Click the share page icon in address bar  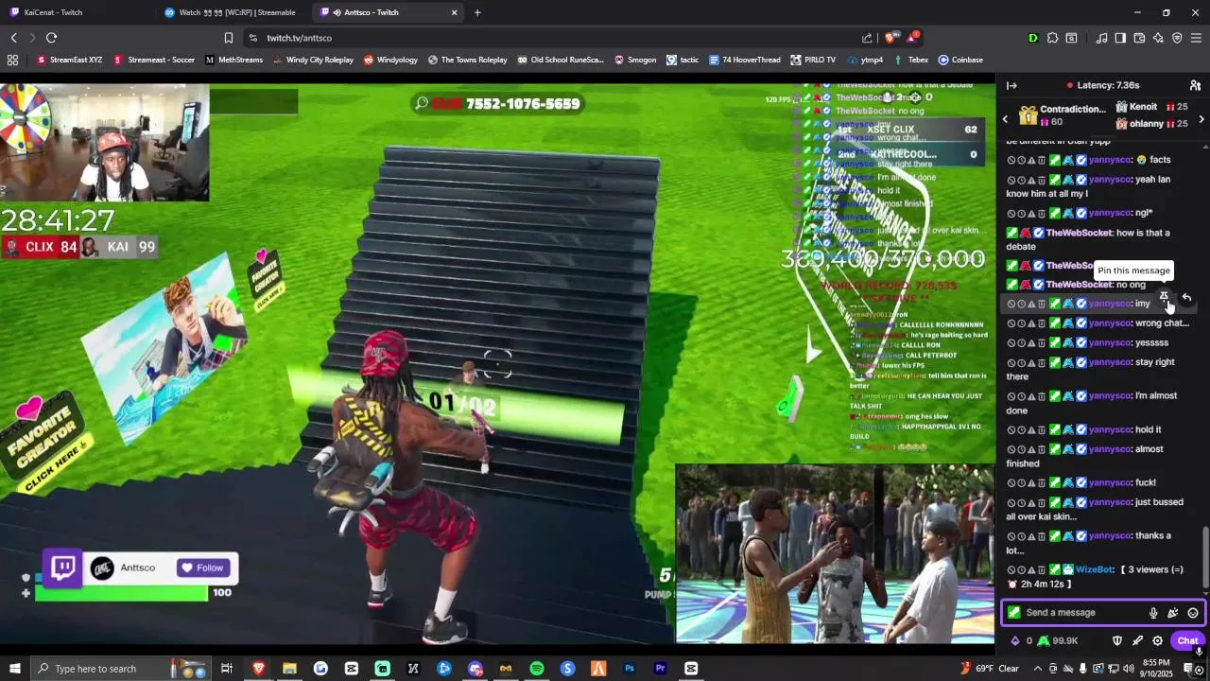click(x=867, y=38)
